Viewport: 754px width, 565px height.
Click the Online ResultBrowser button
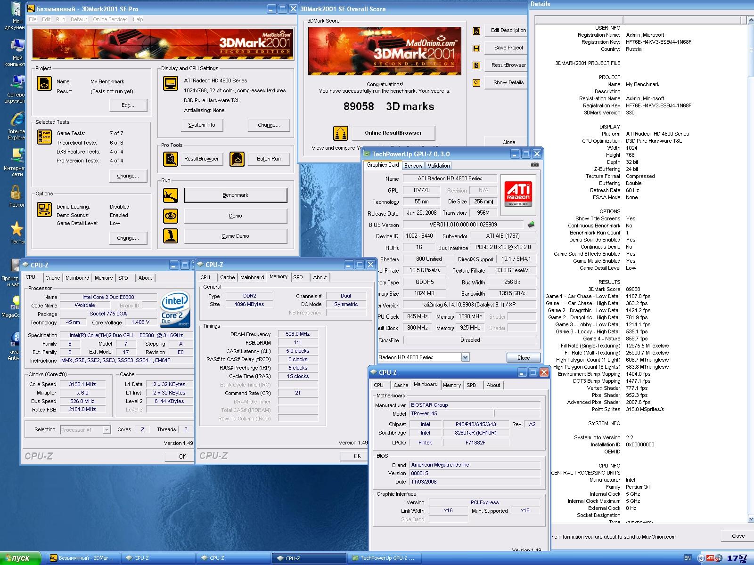pos(393,133)
